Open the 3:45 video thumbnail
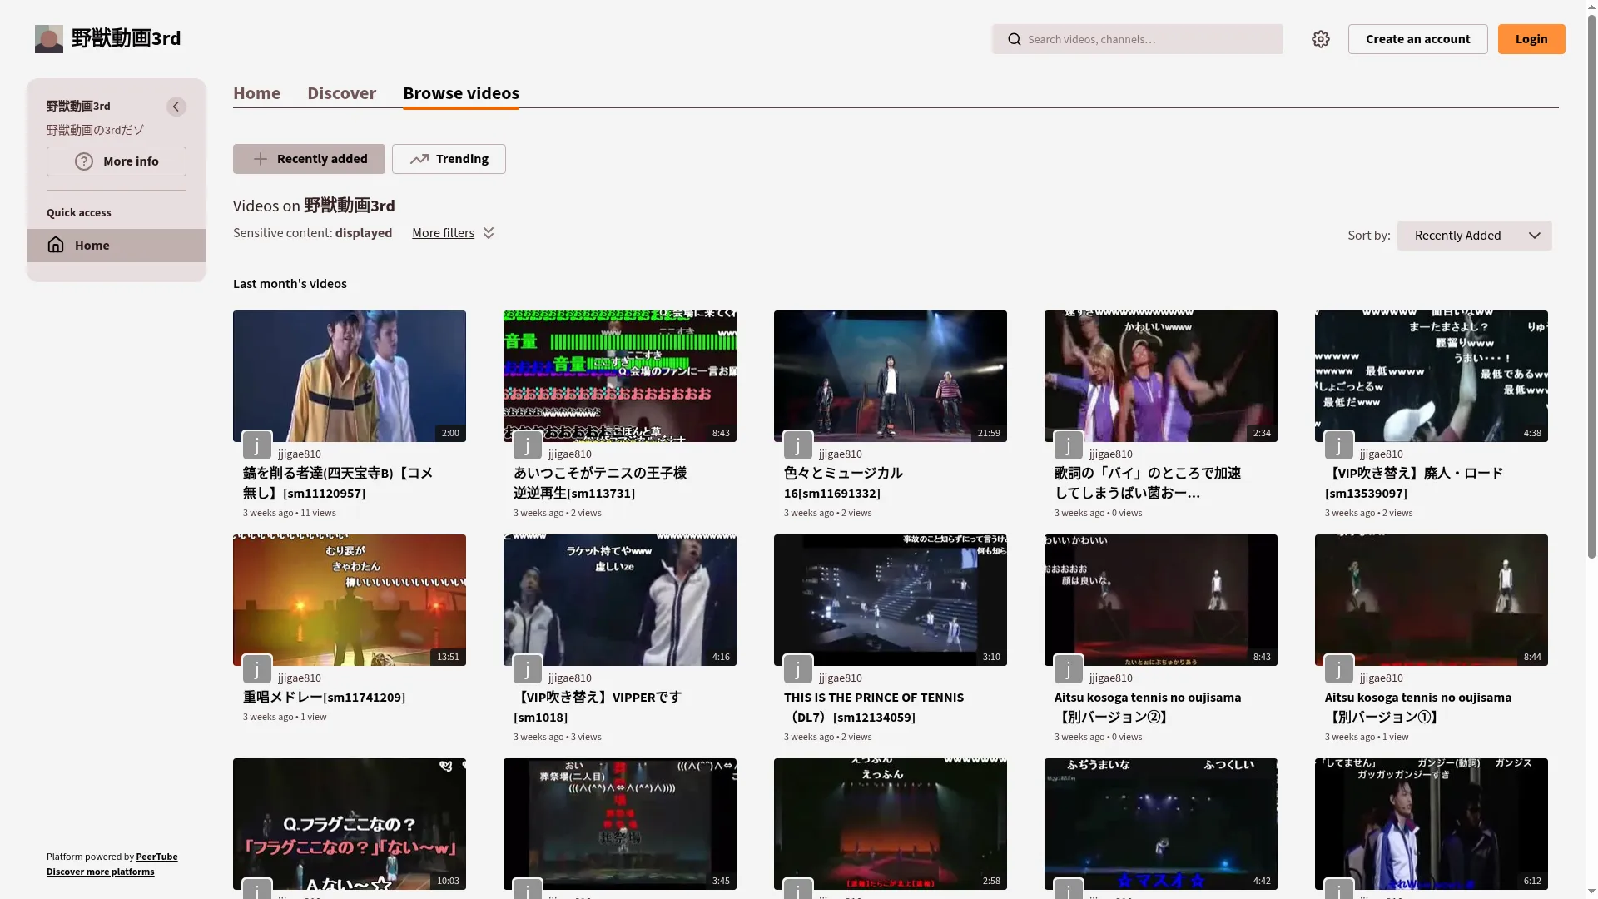The image size is (1598, 899). (x=620, y=824)
